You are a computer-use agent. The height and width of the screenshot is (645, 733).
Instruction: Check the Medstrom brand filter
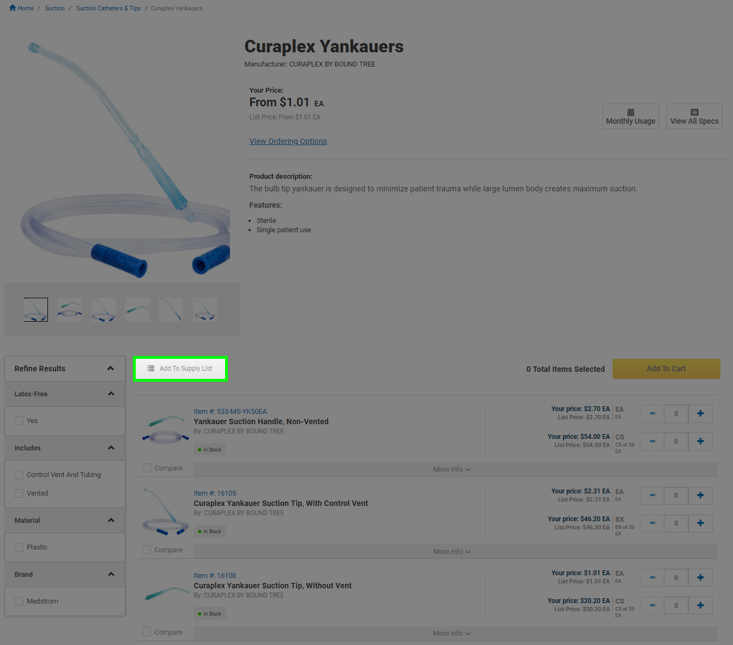(19, 601)
